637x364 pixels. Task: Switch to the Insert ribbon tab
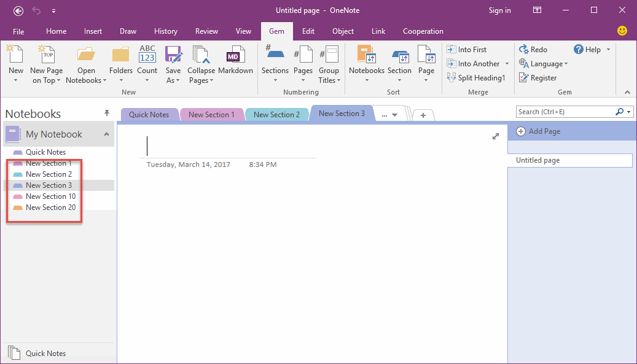pos(93,31)
